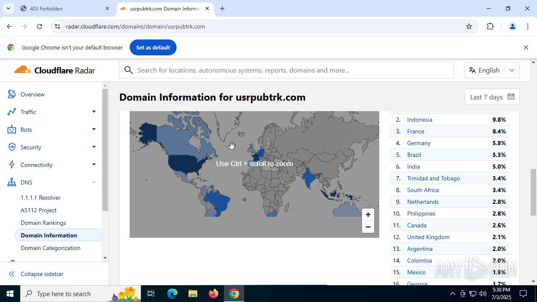Open the South Africa location link
The height and width of the screenshot is (302, 537).
point(423,190)
